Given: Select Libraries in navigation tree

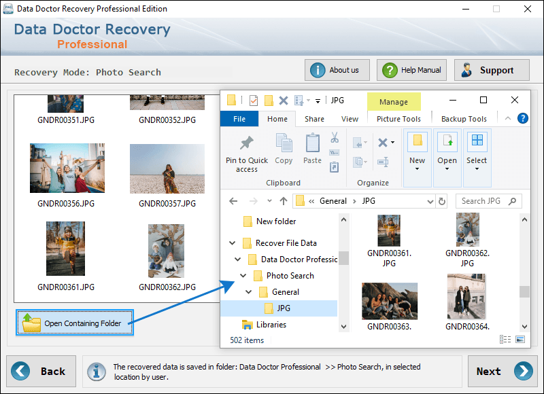Looking at the screenshot, I should click(x=264, y=325).
